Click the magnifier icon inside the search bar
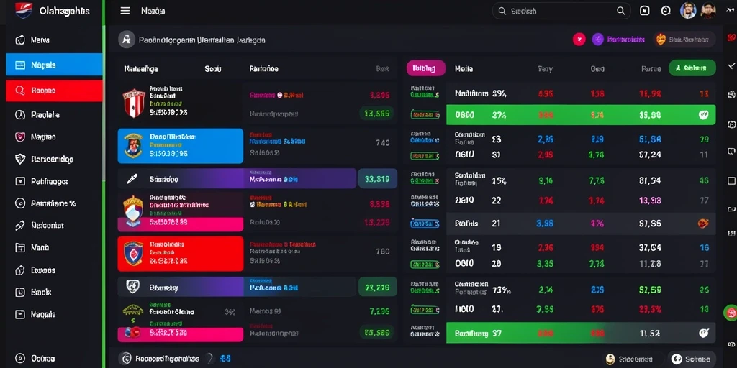This screenshot has width=737, height=368. pos(620,11)
